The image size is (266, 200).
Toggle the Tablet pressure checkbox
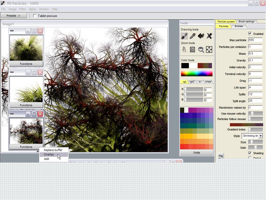point(35,16)
